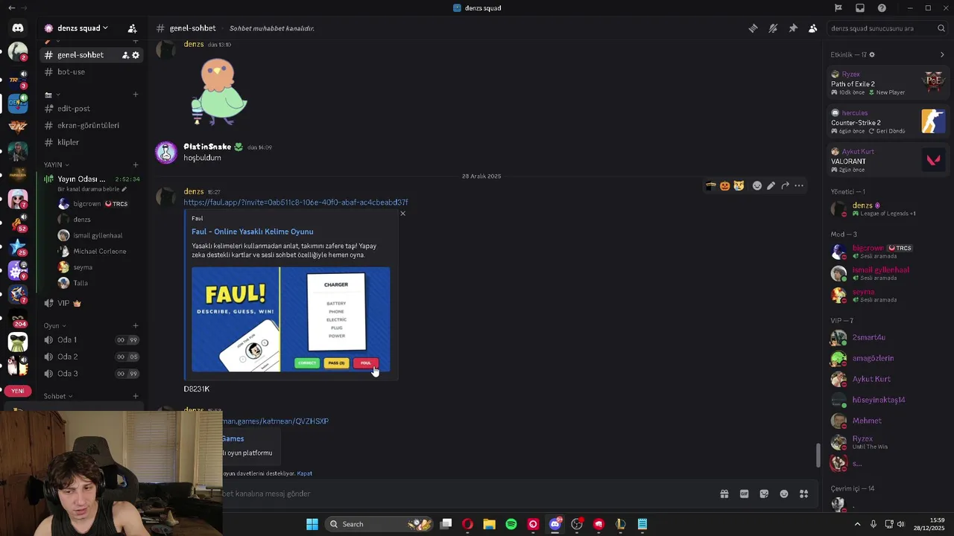
Task: Click the Windows taskbar Search box
Action: click(x=380, y=524)
